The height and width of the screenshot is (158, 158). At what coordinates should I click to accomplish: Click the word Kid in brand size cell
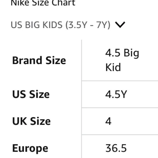(113, 67)
